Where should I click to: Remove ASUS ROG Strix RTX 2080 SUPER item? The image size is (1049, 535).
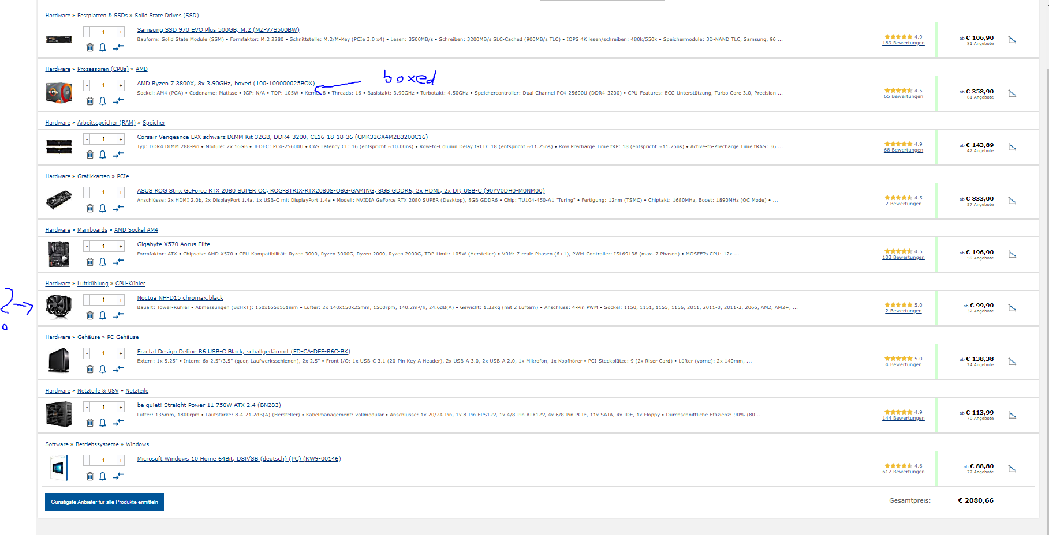pos(90,208)
